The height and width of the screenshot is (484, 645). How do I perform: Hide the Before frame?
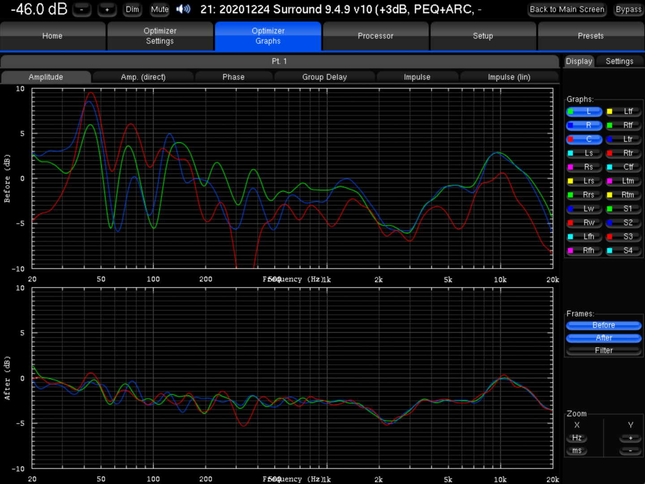tap(603, 325)
